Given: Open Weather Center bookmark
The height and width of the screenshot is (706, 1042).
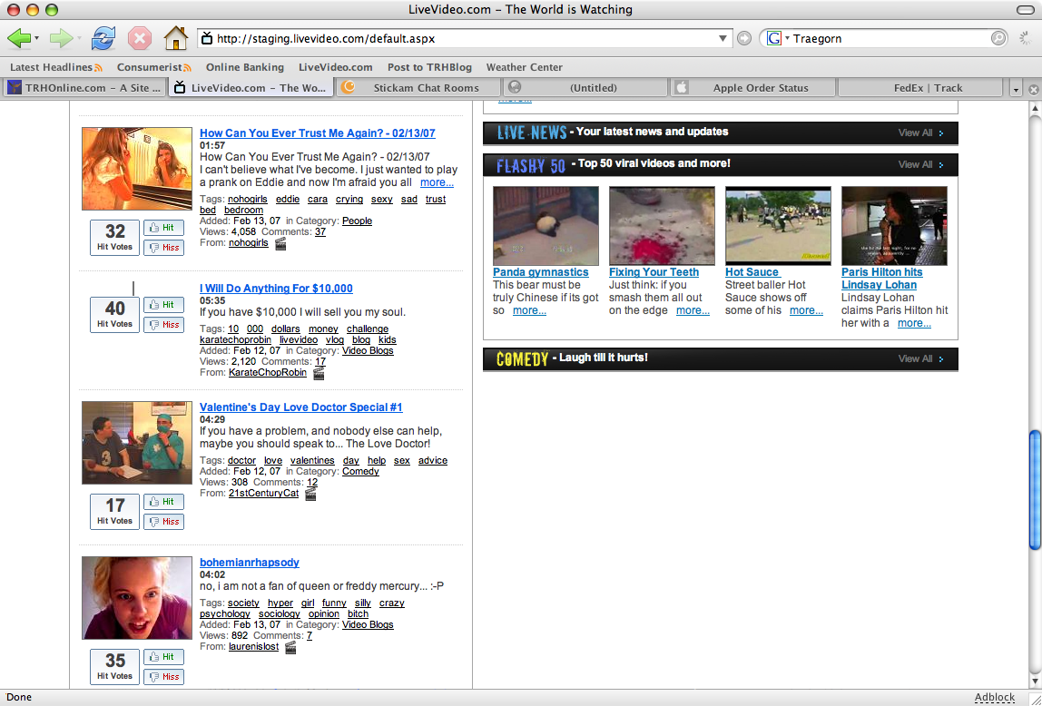Looking at the screenshot, I should [x=525, y=67].
